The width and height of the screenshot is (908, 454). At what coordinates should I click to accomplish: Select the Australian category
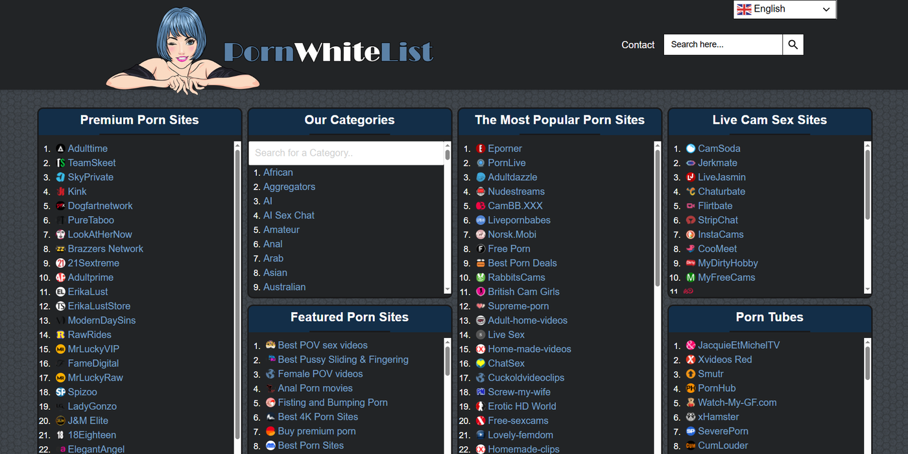point(285,287)
